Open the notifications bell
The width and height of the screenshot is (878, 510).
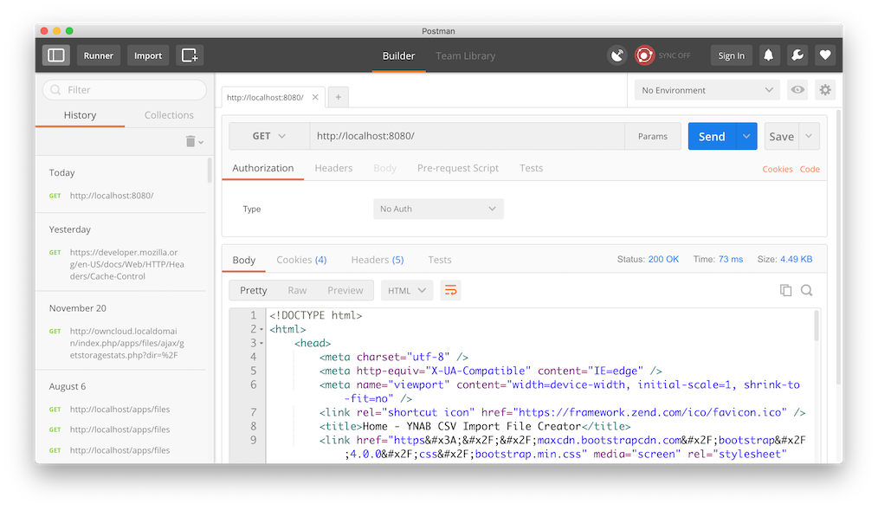(769, 55)
